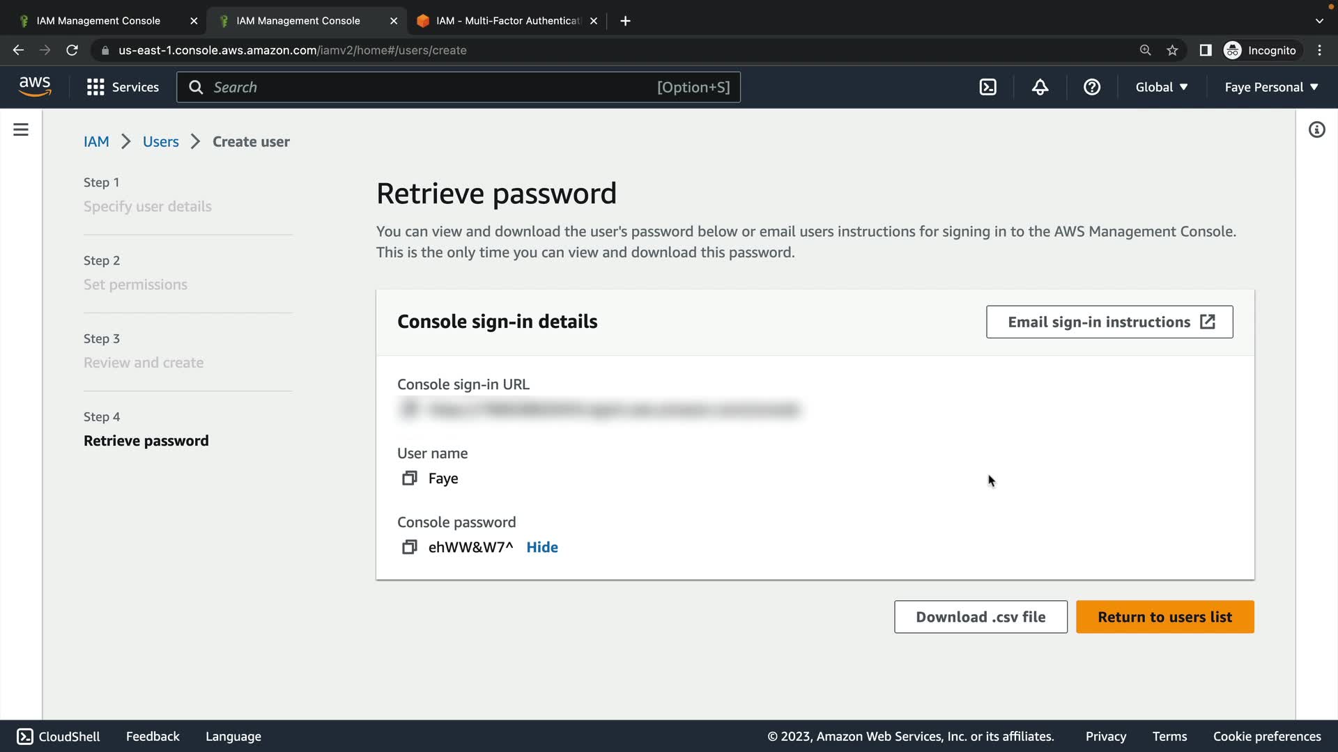Hide the console password
This screenshot has height=752, width=1338.
pos(541,547)
